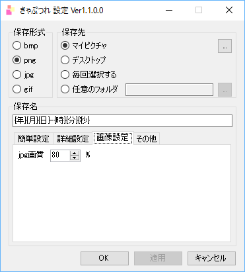Switch to the 簡単設定 tab

34,138
